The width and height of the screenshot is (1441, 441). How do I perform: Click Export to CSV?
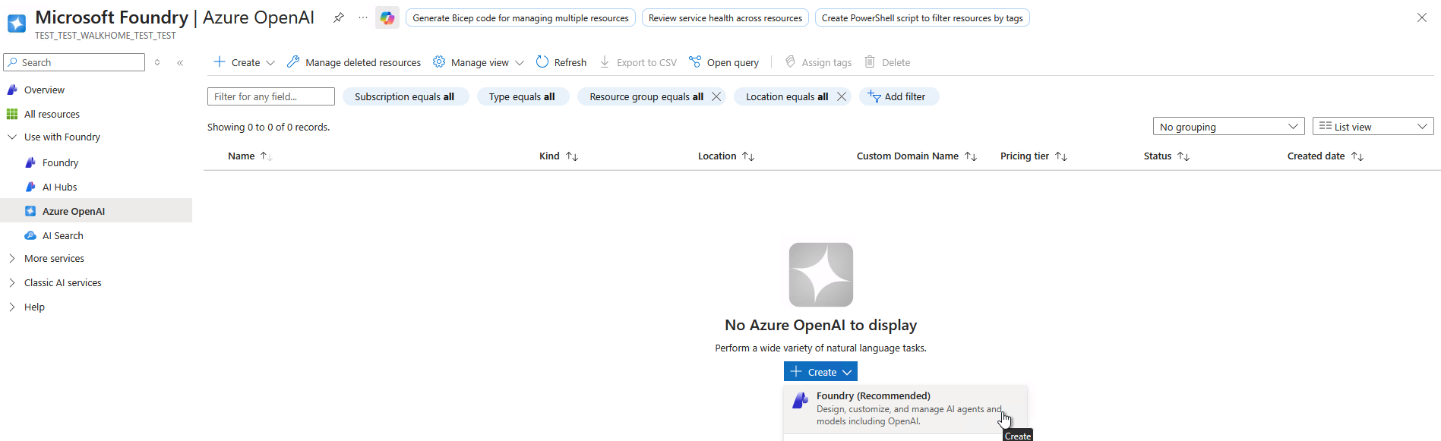638,62
